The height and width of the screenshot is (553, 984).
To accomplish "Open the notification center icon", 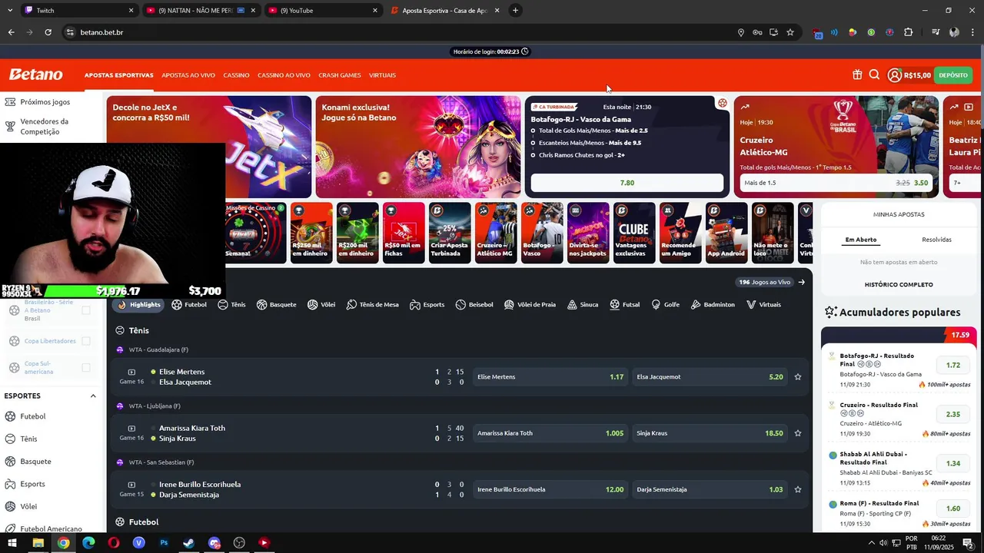I will point(969,543).
